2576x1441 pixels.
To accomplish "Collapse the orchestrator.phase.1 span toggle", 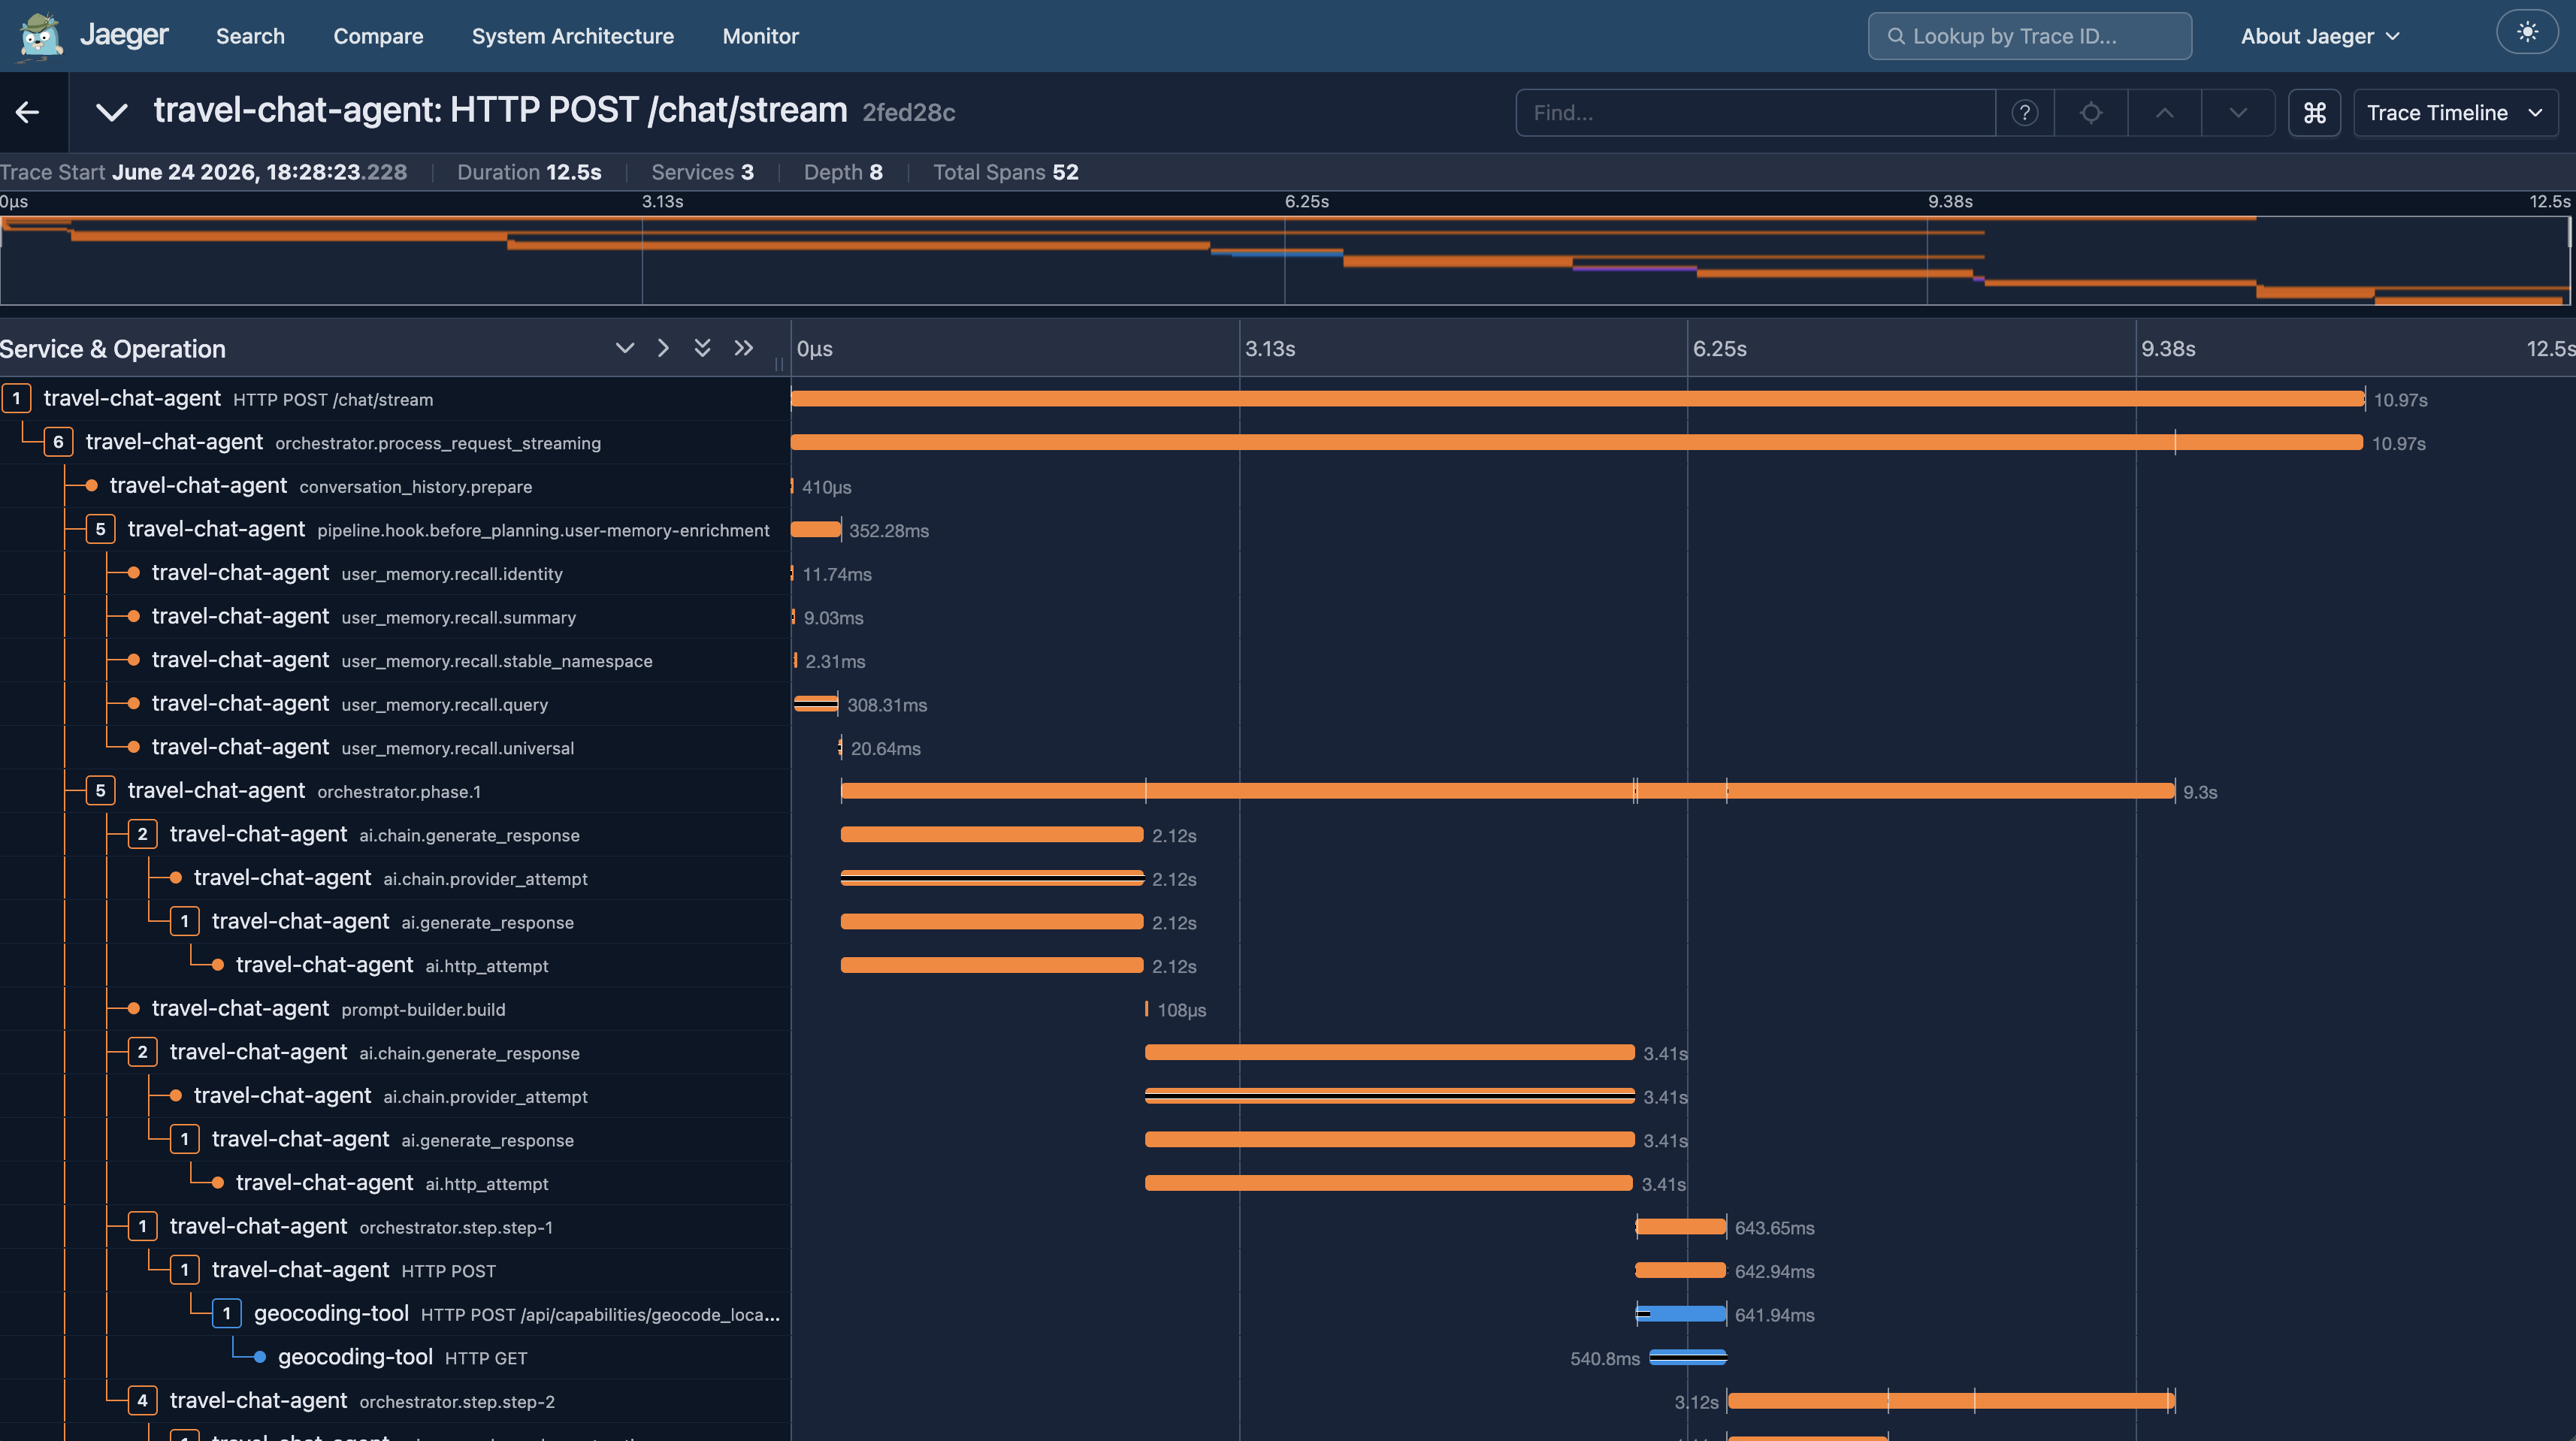I will [100, 791].
